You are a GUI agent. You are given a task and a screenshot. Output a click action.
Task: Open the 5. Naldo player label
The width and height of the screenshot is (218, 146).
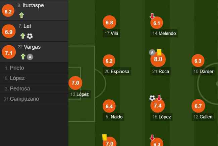coord(114,117)
